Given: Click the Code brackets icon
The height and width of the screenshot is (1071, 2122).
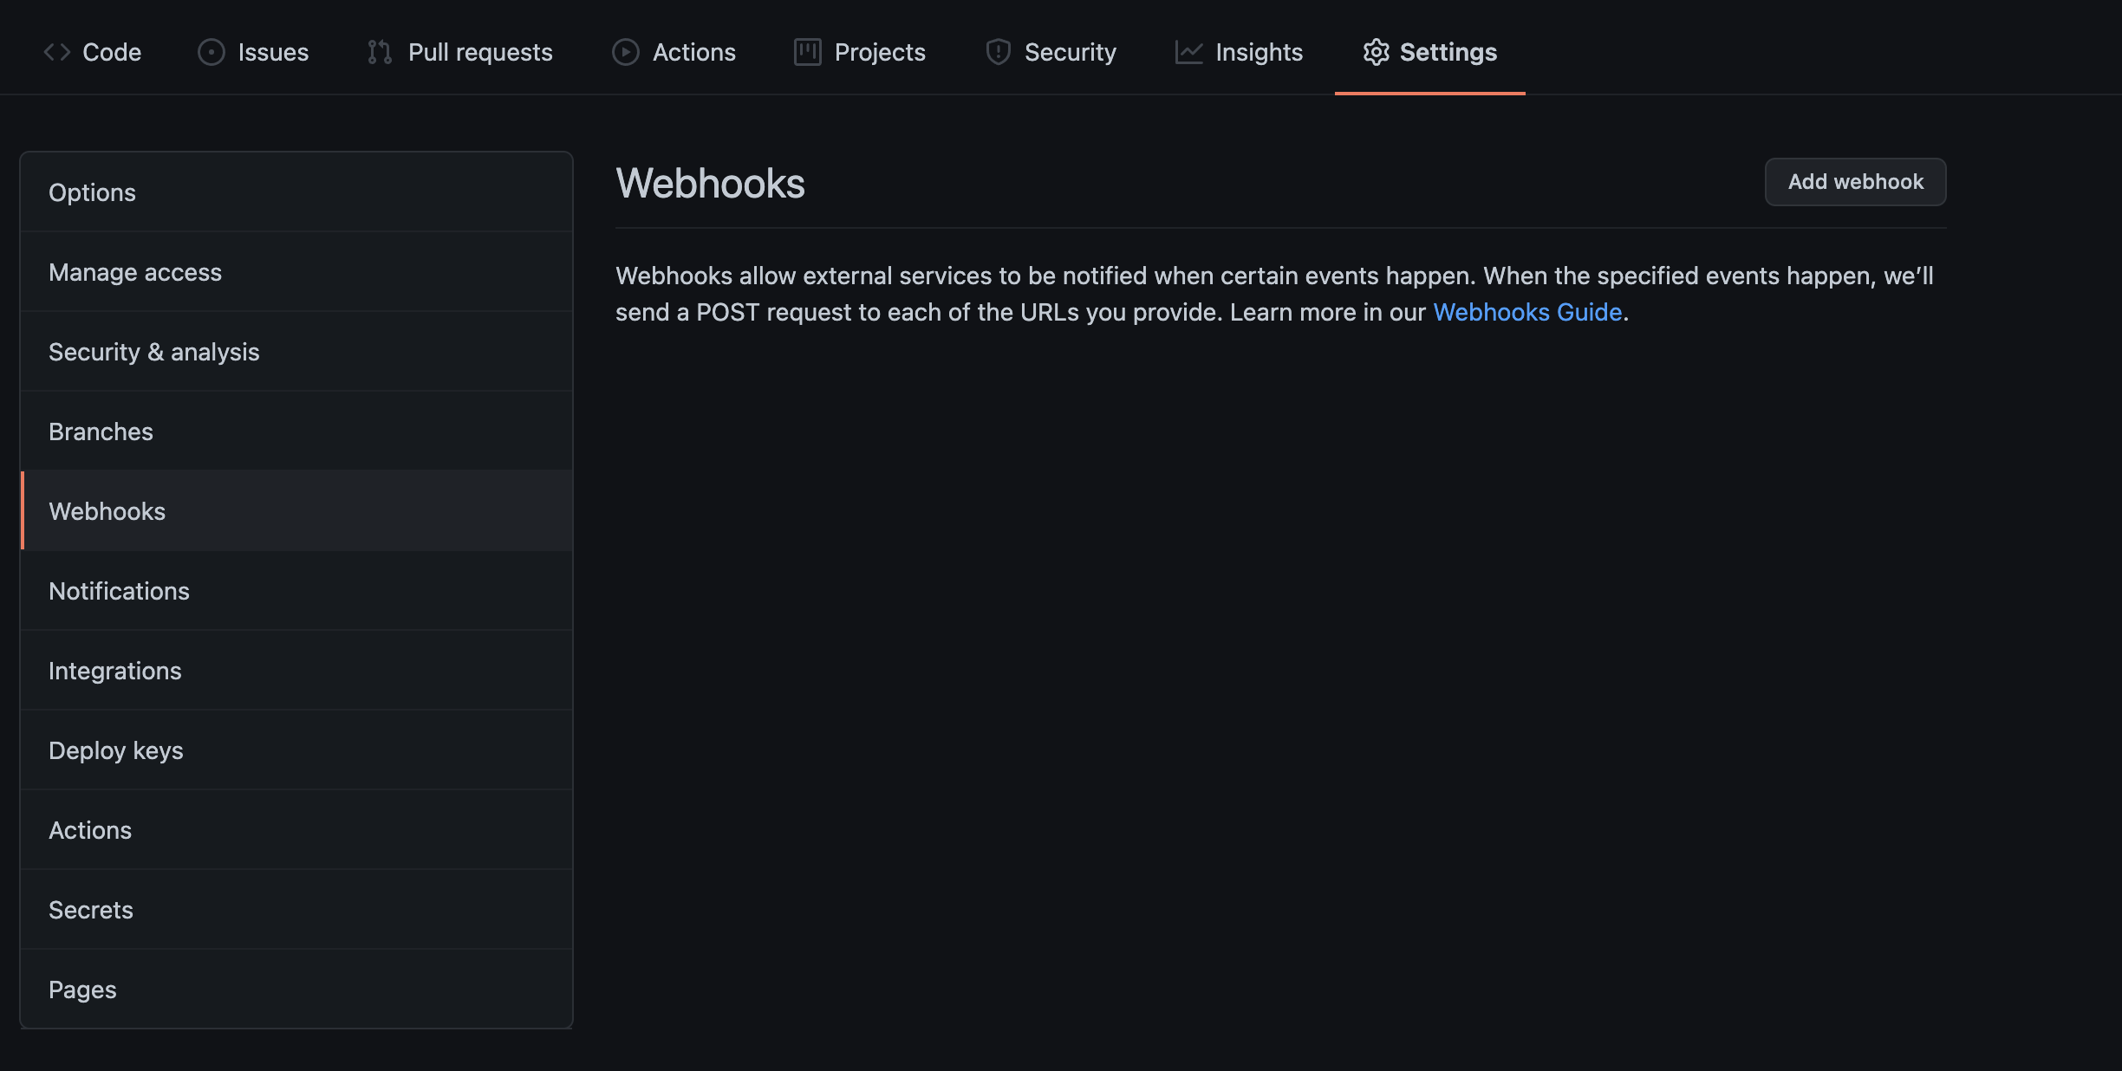Looking at the screenshot, I should coord(57,52).
